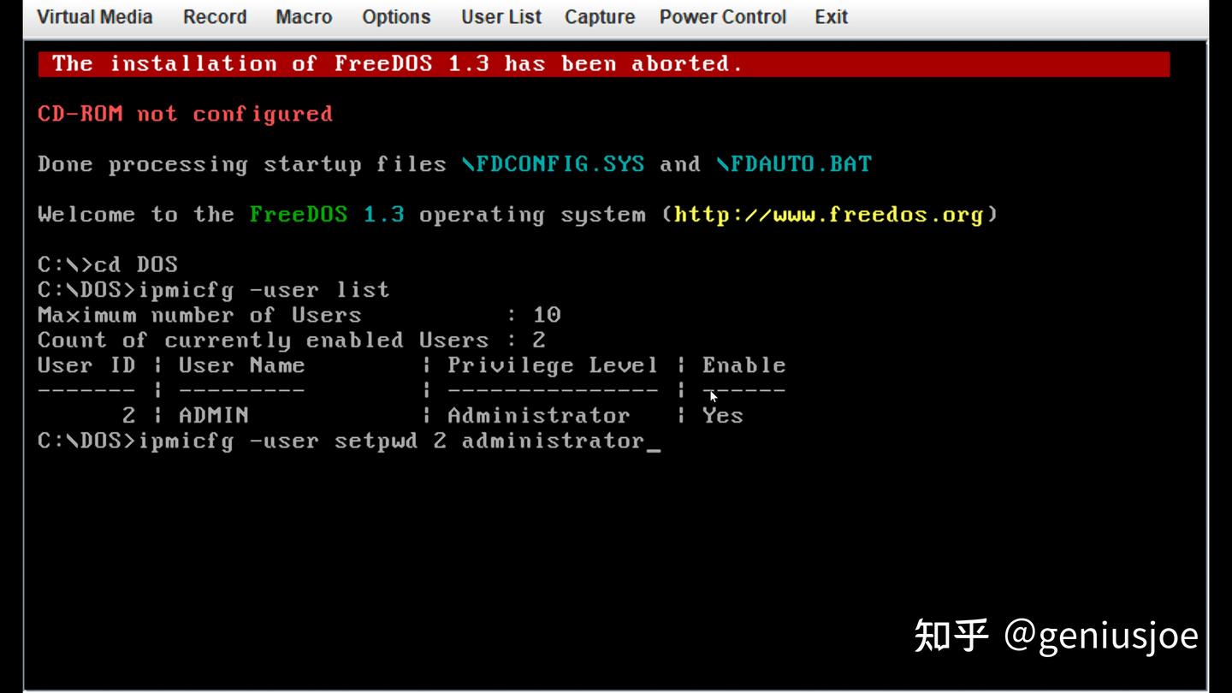The width and height of the screenshot is (1232, 693).
Task: Click the Administrator privilege value
Action: point(538,416)
